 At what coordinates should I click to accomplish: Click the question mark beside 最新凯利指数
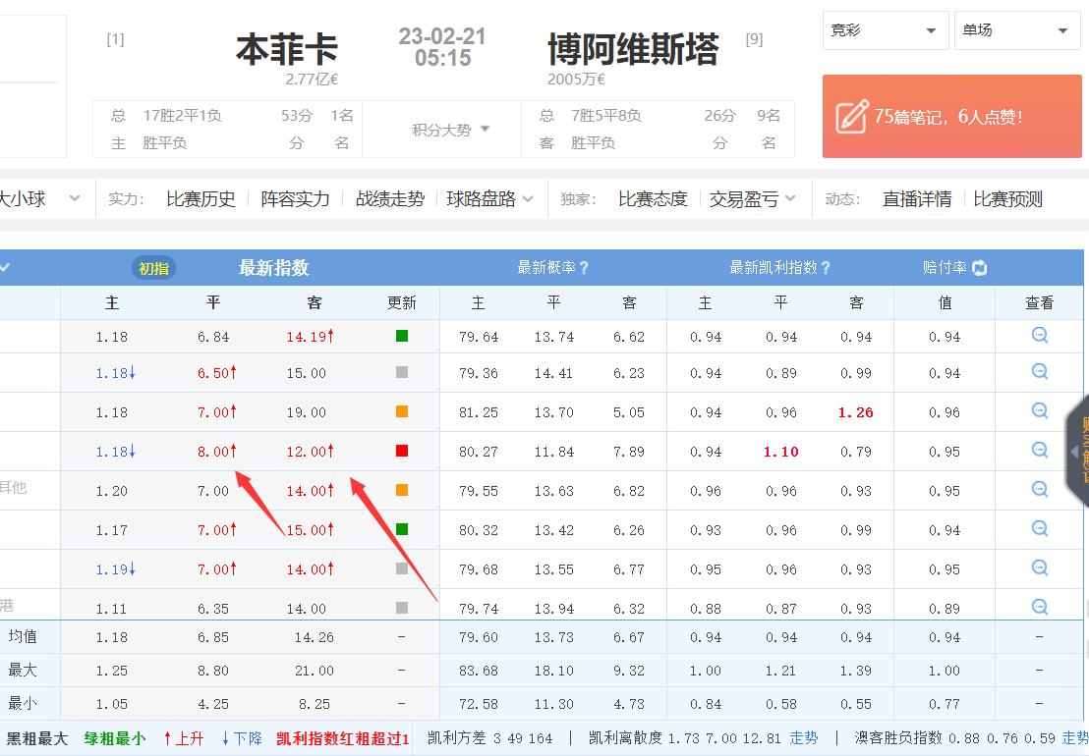pyautogui.click(x=824, y=268)
